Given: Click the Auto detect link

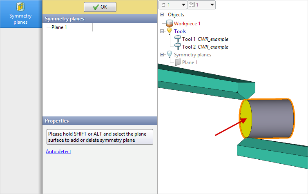Looking at the screenshot, I should coord(58,152).
